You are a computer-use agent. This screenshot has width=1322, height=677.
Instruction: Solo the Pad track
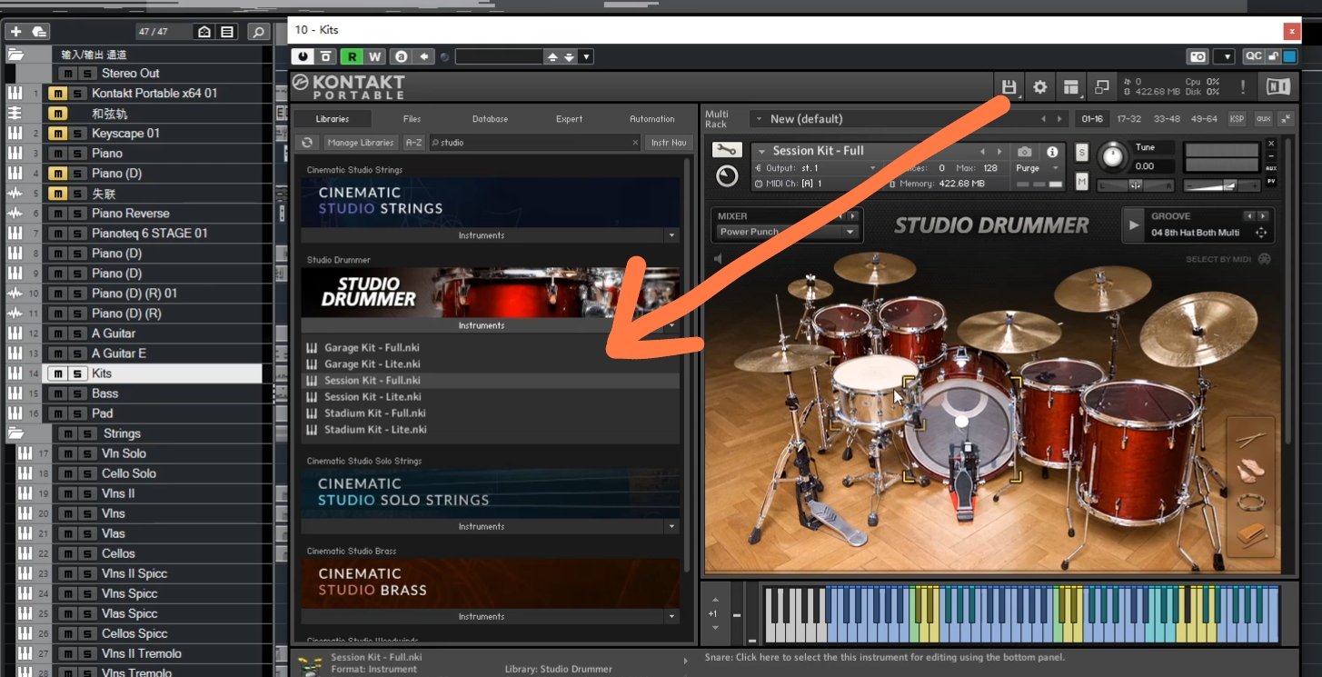point(77,413)
